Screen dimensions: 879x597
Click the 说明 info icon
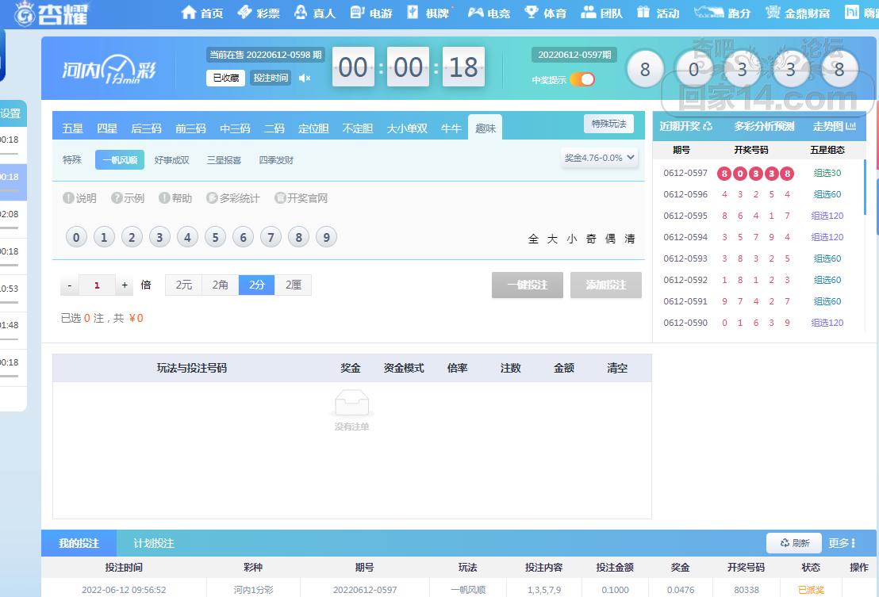tap(68, 198)
